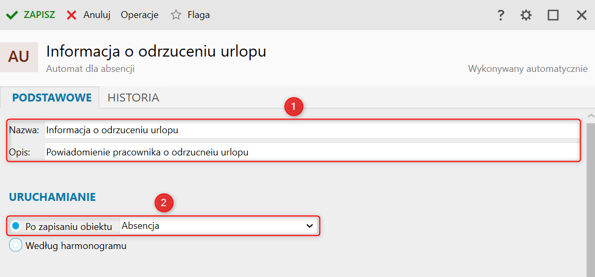The image size is (595, 277).
Task: Select the PODSTAWOWE tab
Action: point(52,98)
